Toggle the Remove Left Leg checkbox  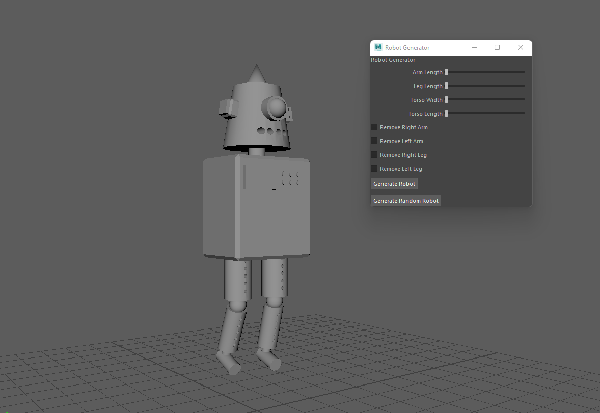coord(374,169)
